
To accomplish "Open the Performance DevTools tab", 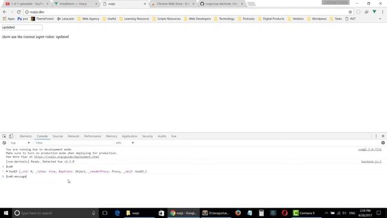I will point(93,136).
